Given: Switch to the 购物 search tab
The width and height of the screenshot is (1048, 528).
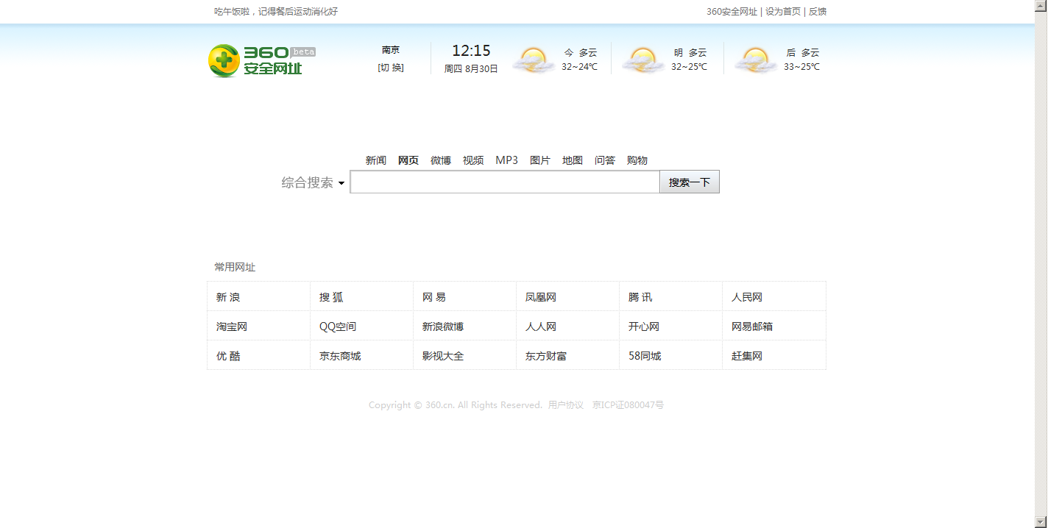Looking at the screenshot, I should tap(637, 160).
